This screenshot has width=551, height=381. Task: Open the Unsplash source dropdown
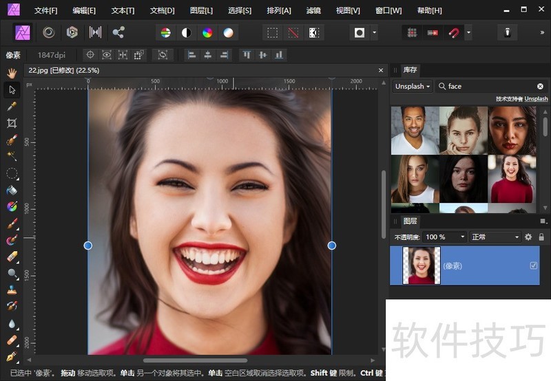click(413, 86)
